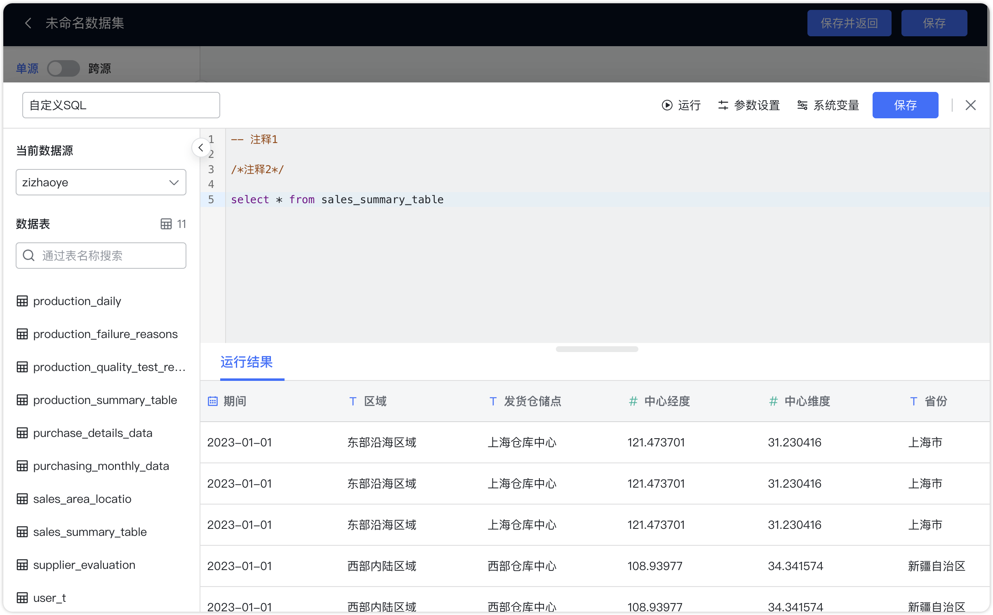This screenshot has width=993, height=615.
Task: Click text type icon for 区域 column
Action: (353, 401)
